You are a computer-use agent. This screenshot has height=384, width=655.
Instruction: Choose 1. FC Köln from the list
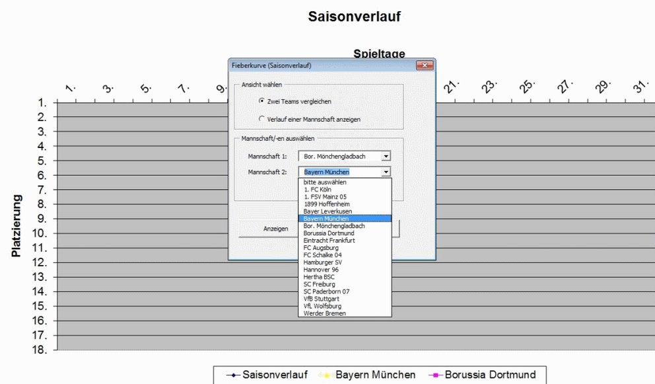[345, 190]
